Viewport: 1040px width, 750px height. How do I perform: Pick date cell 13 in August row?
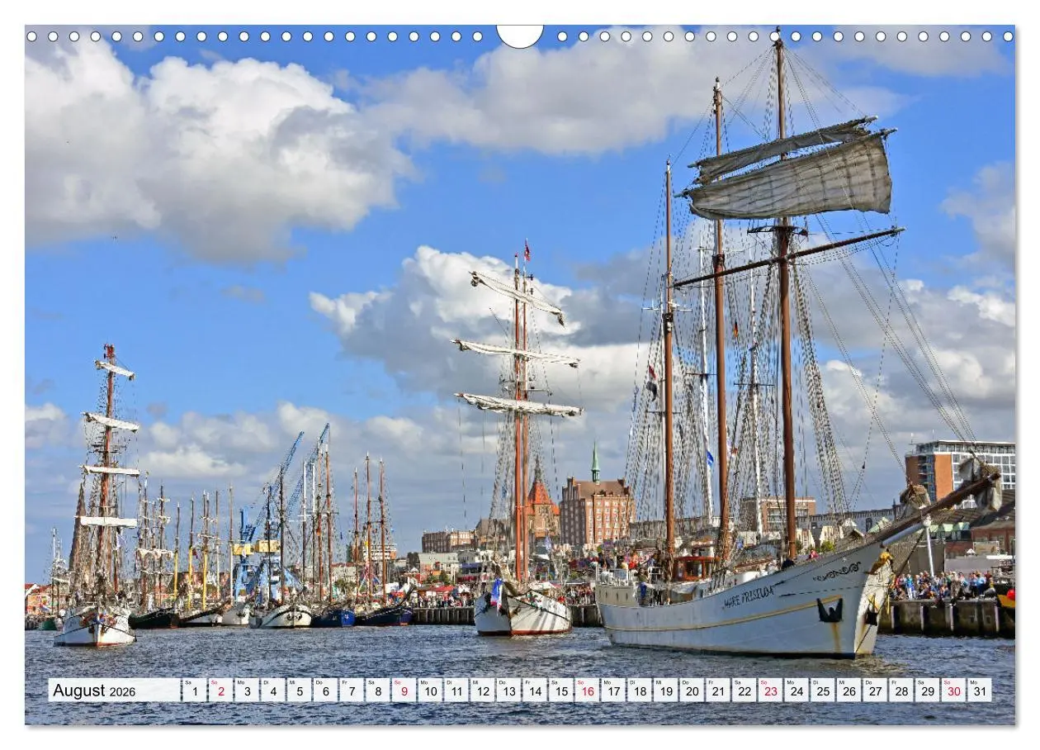coord(508,691)
